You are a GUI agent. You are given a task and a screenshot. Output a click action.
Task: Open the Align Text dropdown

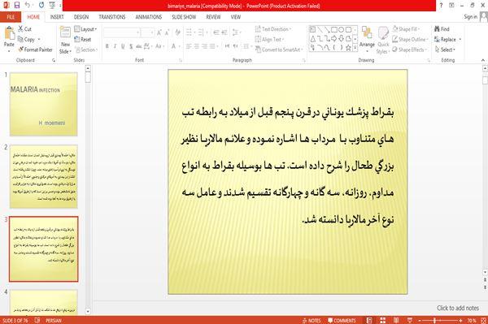tap(269, 39)
